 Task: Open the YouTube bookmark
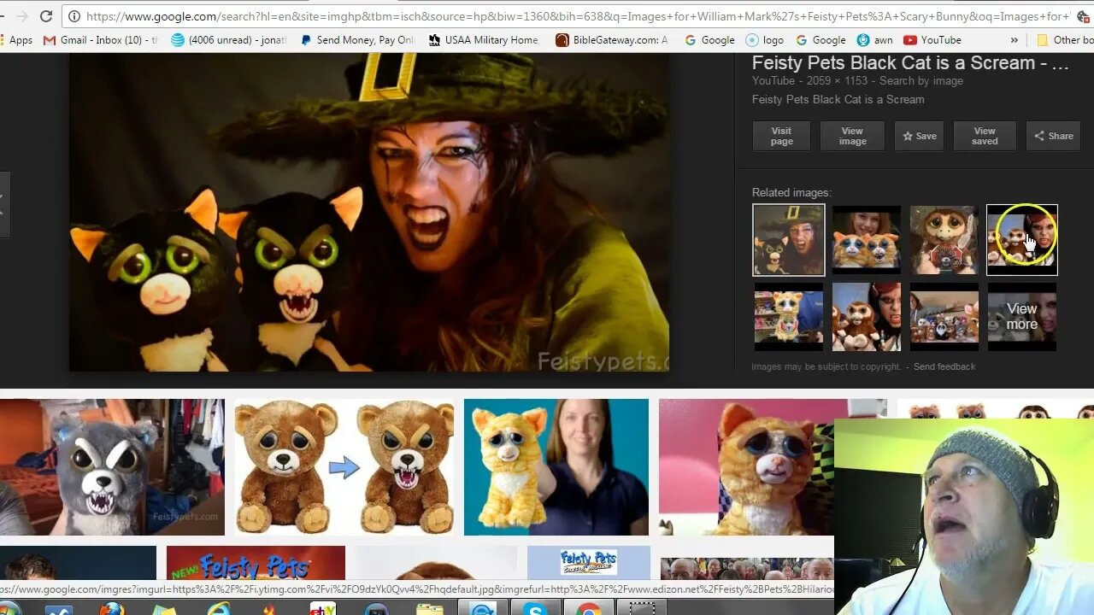click(932, 40)
